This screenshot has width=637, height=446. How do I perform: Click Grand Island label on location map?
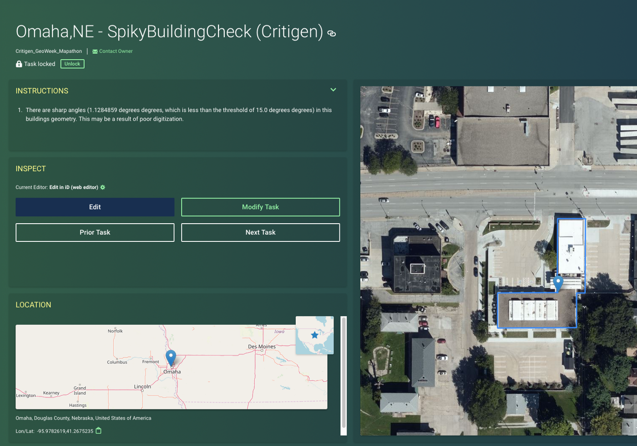(x=80, y=390)
